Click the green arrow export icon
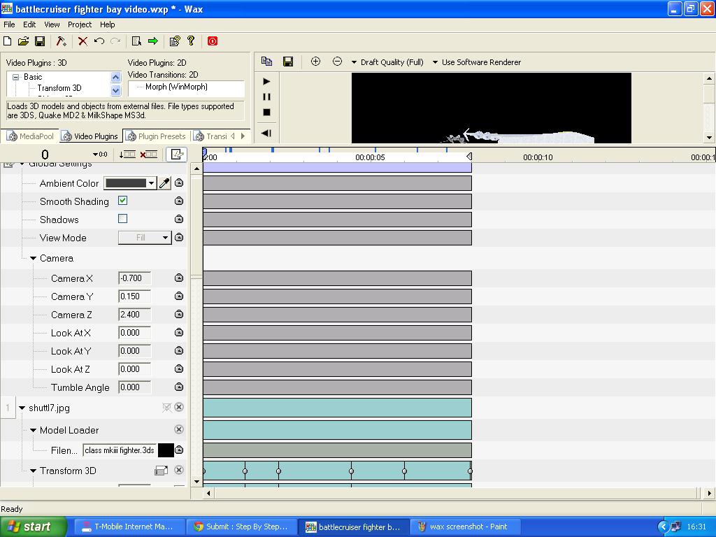Image resolution: width=716 pixels, height=537 pixels. pos(152,41)
